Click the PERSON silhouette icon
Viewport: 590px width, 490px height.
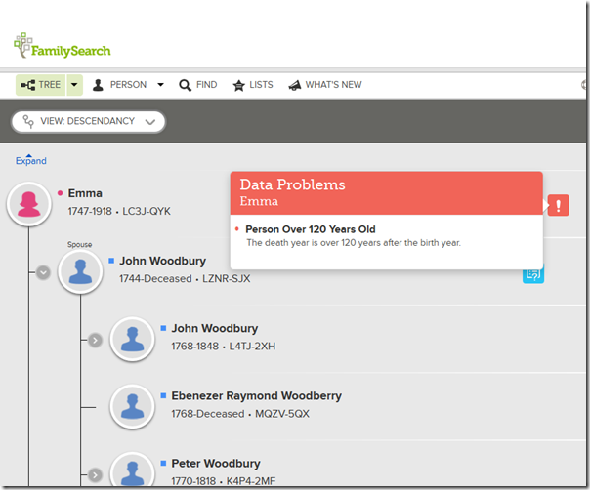click(x=98, y=85)
